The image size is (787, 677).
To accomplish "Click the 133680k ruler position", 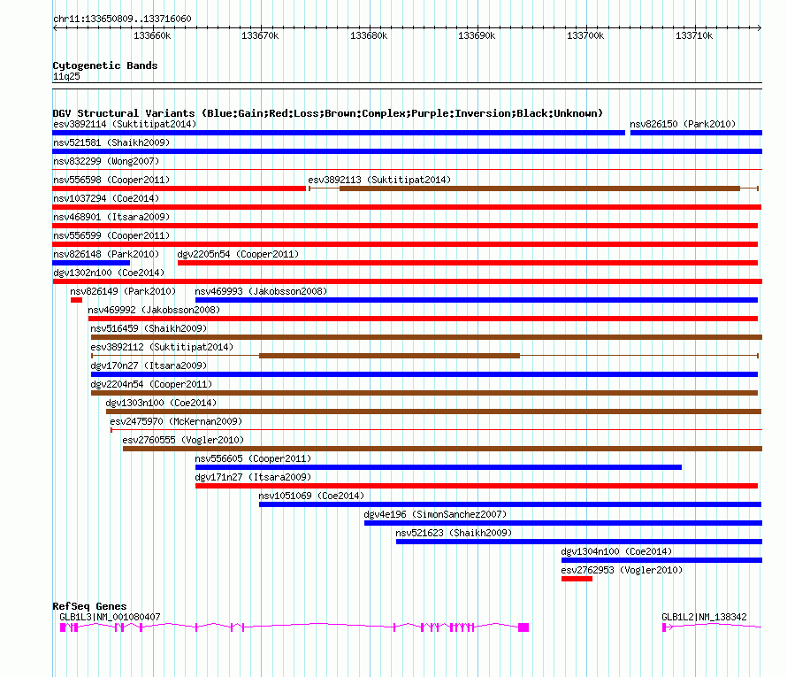I will pyautogui.click(x=369, y=35).
